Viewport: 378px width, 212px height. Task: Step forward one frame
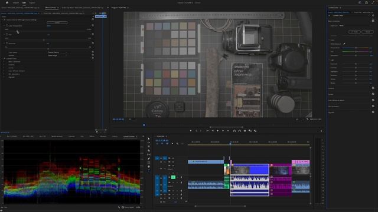pos(223,131)
